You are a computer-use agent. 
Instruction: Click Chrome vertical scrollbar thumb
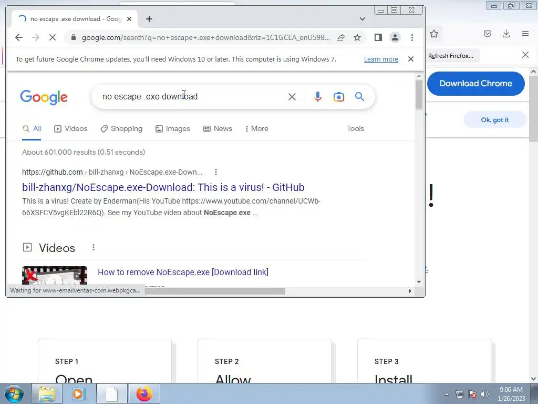[419, 95]
